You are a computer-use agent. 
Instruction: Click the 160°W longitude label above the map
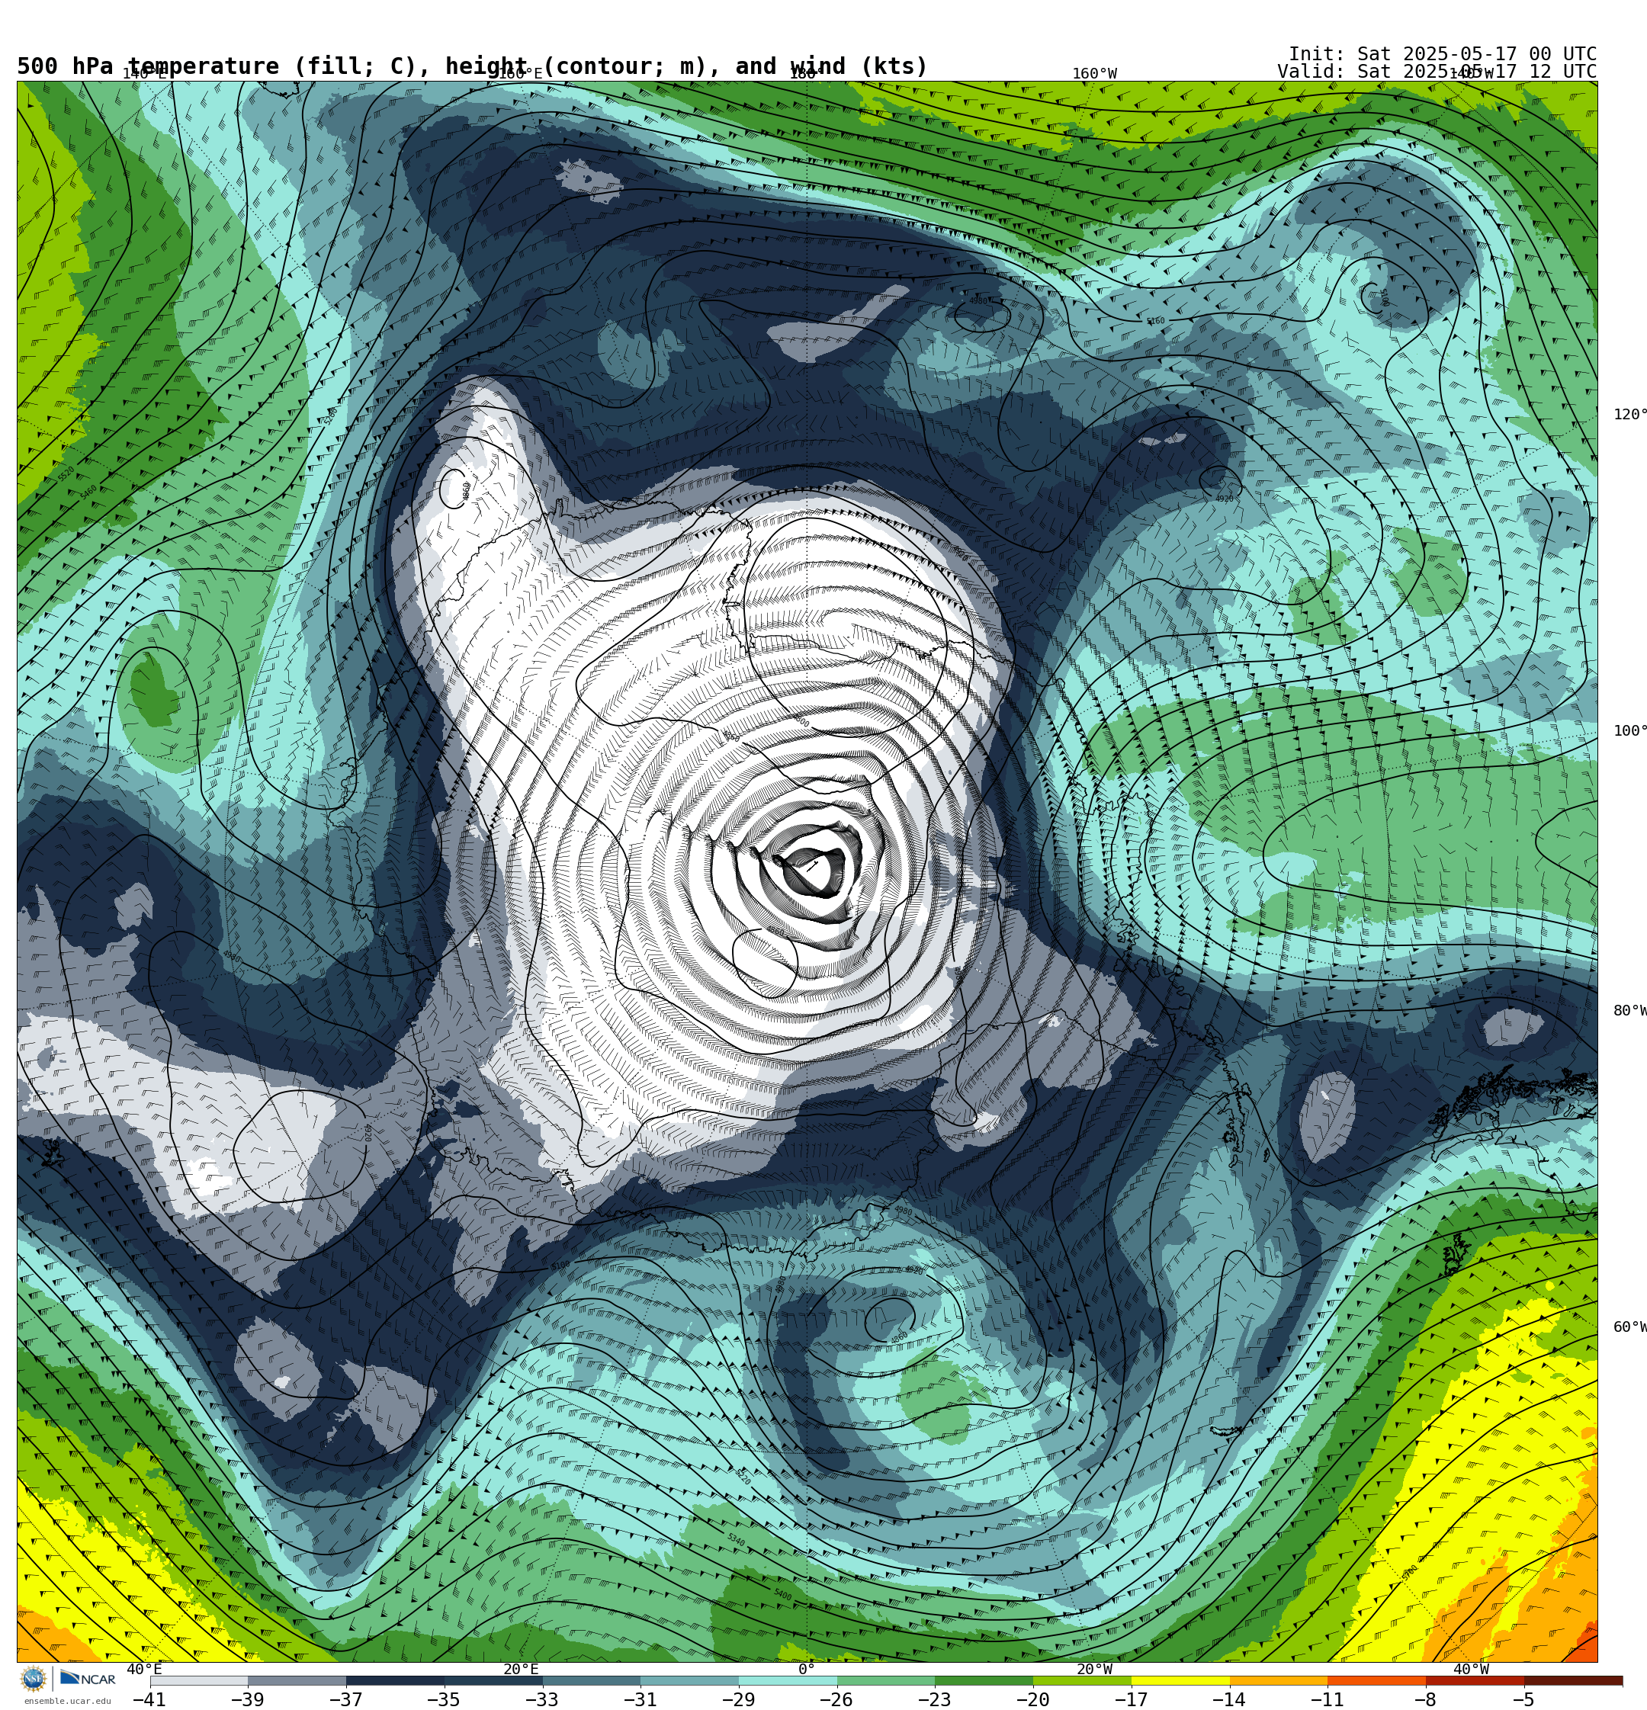(x=1094, y=73)
